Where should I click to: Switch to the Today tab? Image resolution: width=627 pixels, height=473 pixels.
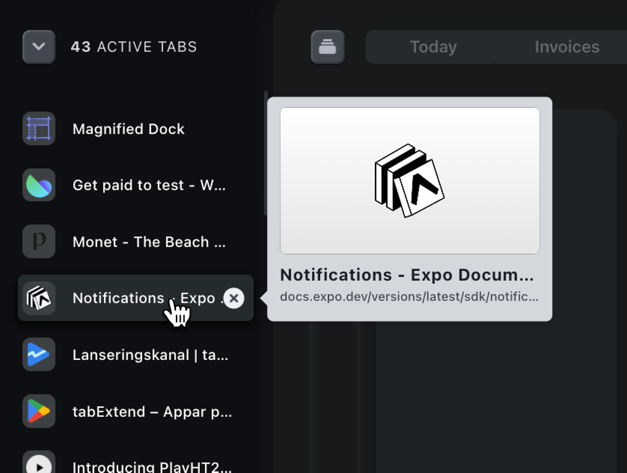point(433,46)
